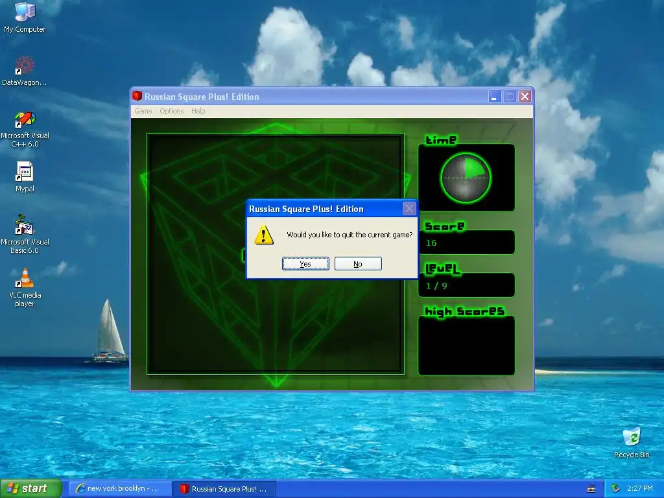Open the Game menu

(143, 111)
